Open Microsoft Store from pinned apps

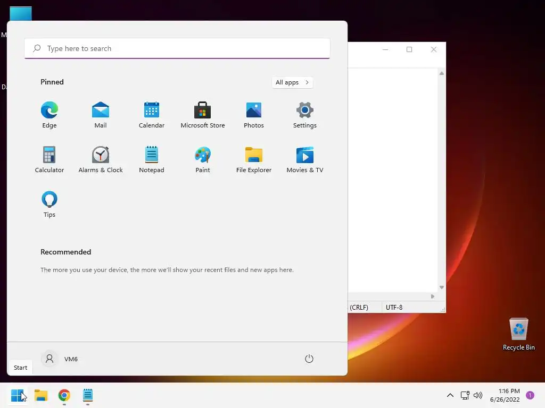203,115
